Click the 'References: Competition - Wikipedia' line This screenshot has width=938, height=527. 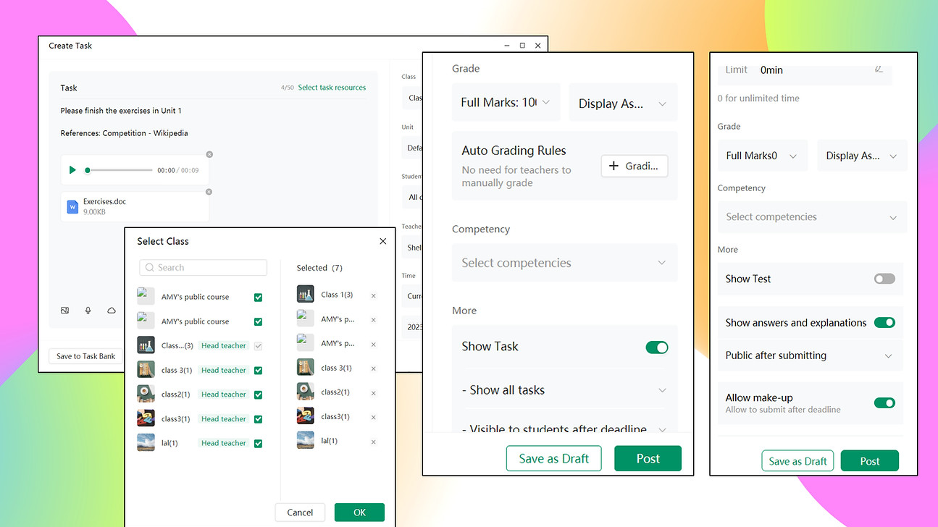[124, 133]
